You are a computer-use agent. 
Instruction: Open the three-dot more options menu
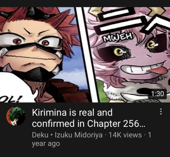(161, 111)
